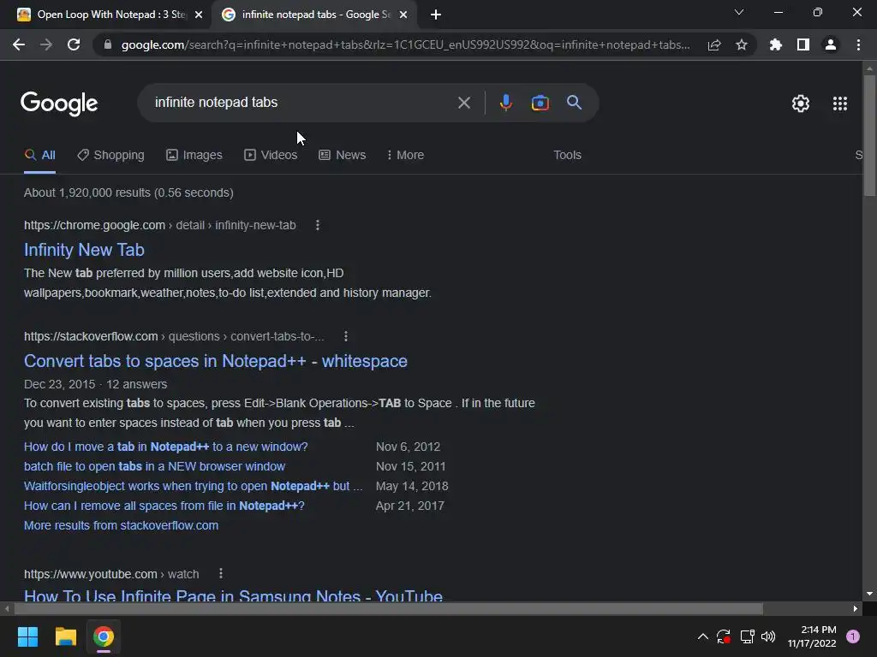Go to Google home via the logo

[59, 104]
